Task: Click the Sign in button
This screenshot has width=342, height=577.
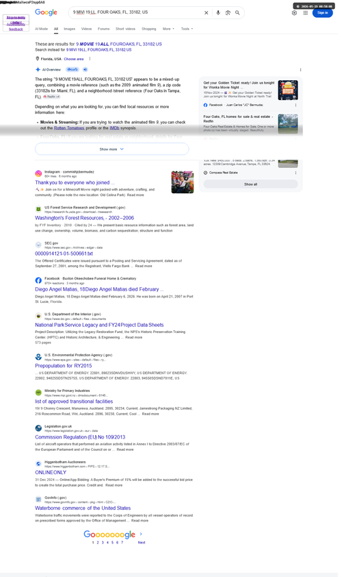Action: coord(323,12)
